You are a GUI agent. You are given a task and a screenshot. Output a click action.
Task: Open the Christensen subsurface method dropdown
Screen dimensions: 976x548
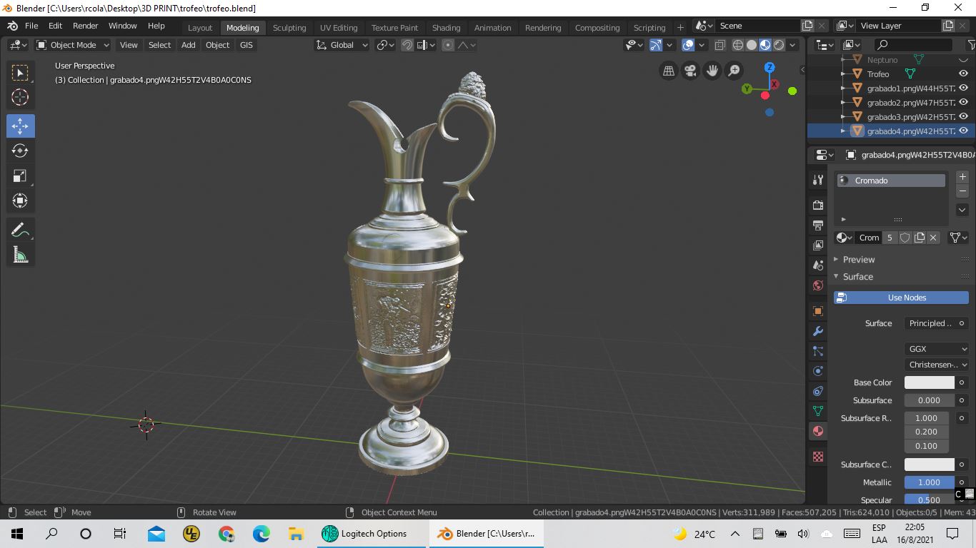tap(937, 365)
